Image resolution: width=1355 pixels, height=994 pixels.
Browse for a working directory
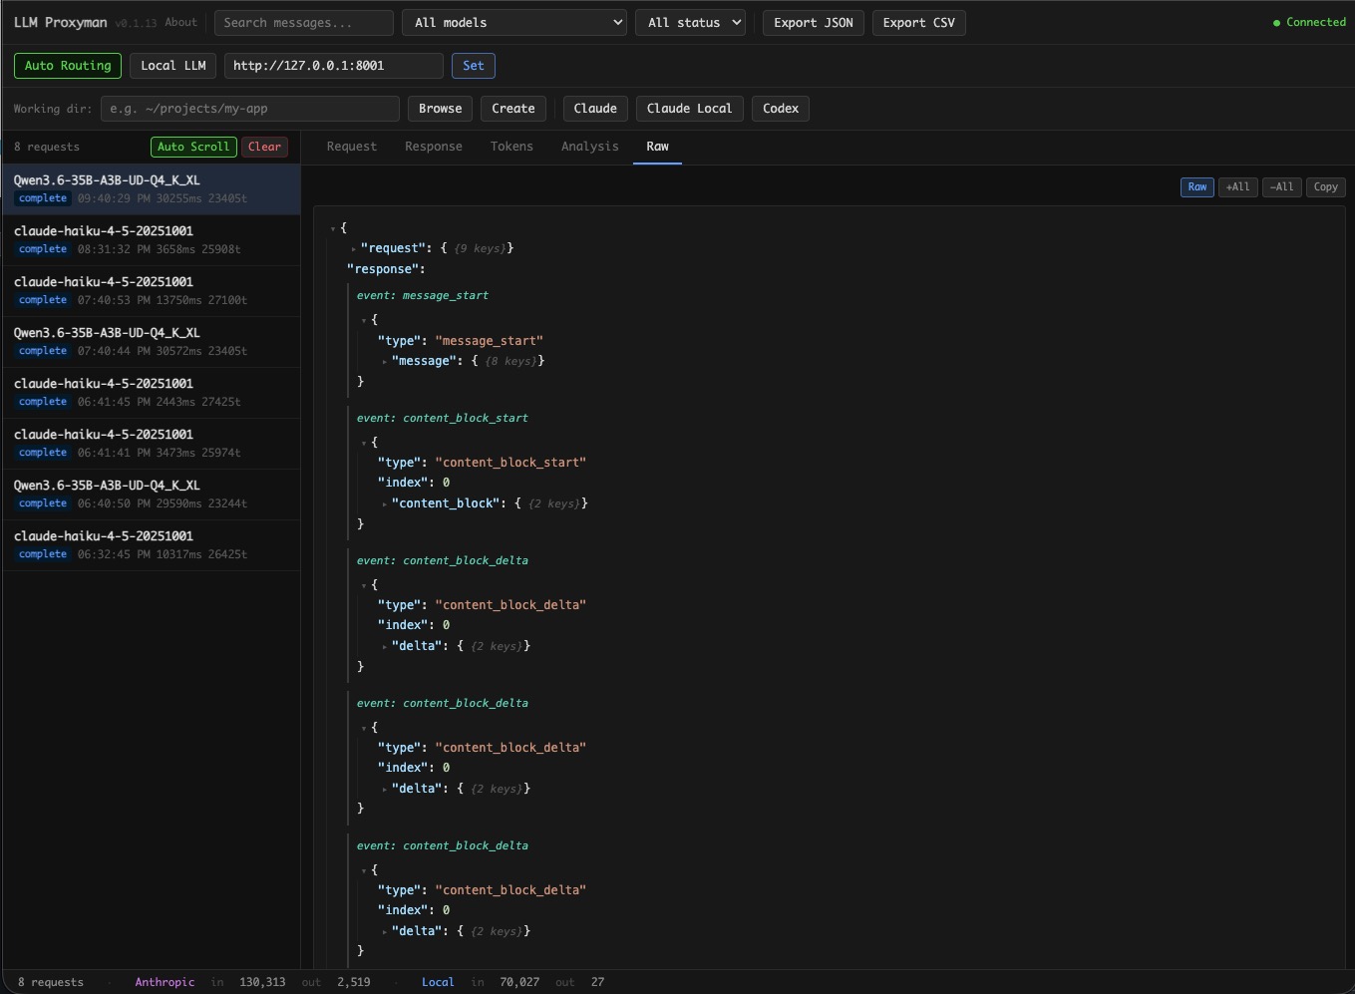[441, 109]
